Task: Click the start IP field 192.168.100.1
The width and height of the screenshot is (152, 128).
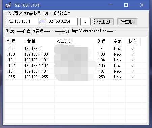Action: (22, 22)
